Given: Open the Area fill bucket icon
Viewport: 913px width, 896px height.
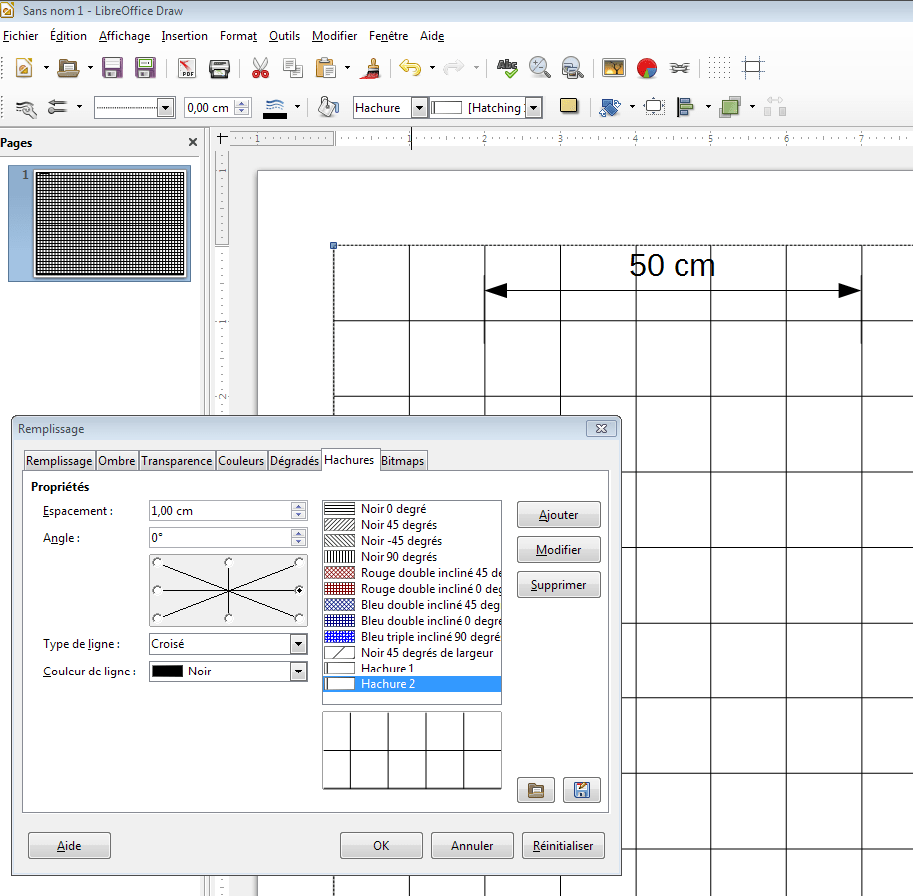Looking at the screenshot, I should 328,107.
